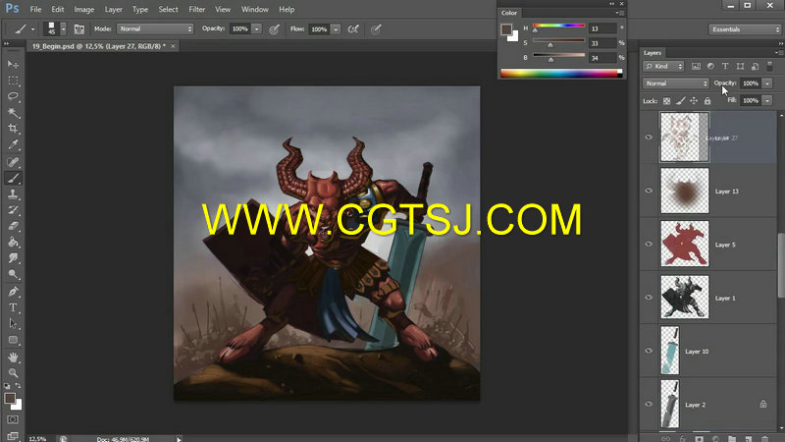Image resolution: width=785 pixels, height=442 pixels.
Task: Filter layers by shape type
Action: (740, 66)
